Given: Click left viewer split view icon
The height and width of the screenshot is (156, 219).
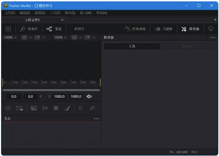Looking at the screenshot, I should [37, 38].
